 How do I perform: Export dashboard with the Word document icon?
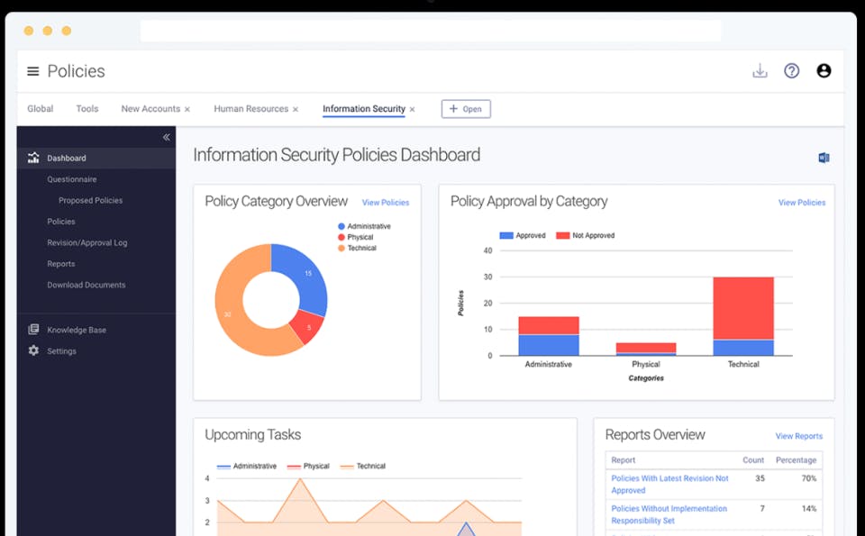pyautogui.click(x=824, y=158)
